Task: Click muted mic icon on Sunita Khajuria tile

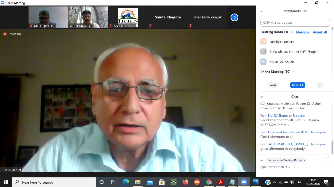Action: (151, 26)
